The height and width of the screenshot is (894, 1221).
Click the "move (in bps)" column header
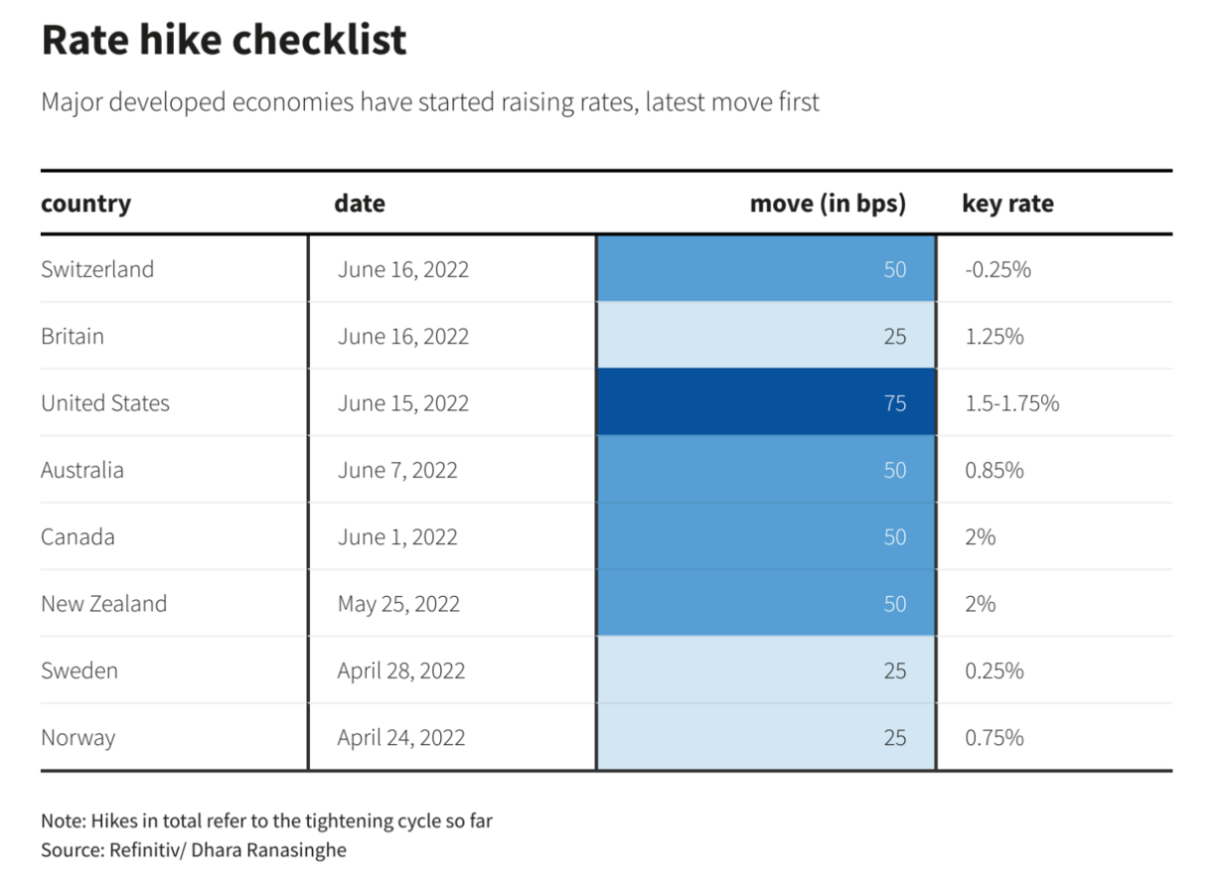[827, 204]
